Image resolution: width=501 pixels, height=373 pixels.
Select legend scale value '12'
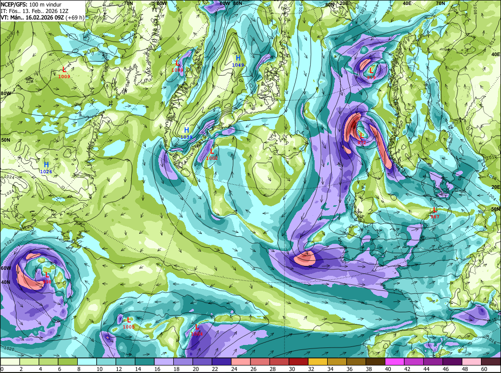(x=119, y=369)
